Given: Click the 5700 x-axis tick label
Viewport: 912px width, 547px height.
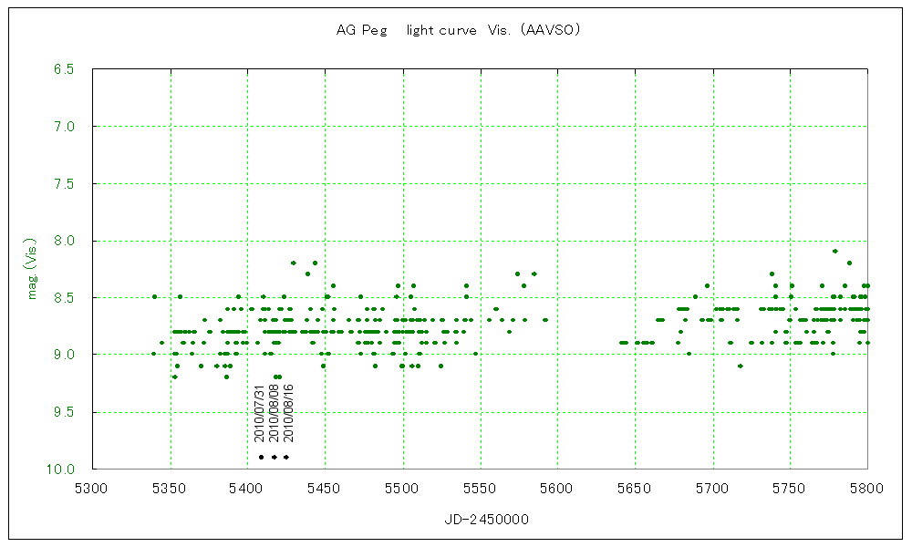Looking at the screenshot, I should [x=712, y=488].
